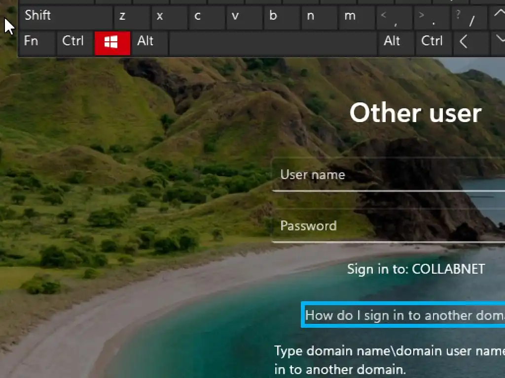Tap the left arrow key on keyboard
Image resolution: width=505 pixels, height=378 pixels.
(470, 43)
